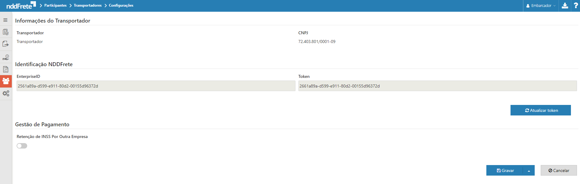Open the hamburger menu in sidebar
Image resolution: width=580 pixels, height=184 pixels.
pyautogui.click(x=5, y=20)
